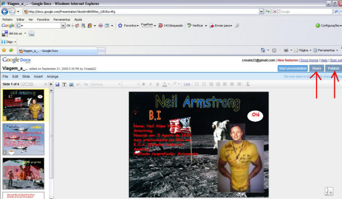
Task: Open the text highlight color picker
Action: click(175, 84)
